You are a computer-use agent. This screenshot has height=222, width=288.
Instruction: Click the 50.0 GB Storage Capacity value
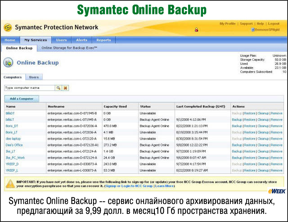pyautogui.click(x=280, y=60)
